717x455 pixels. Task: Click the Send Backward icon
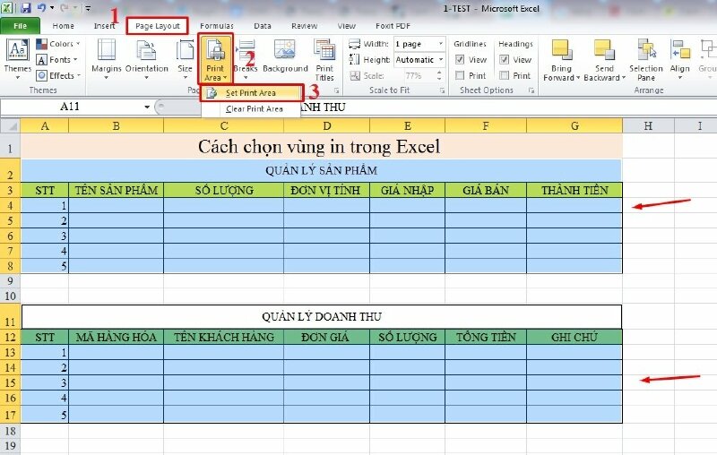(x=604, y=50)
